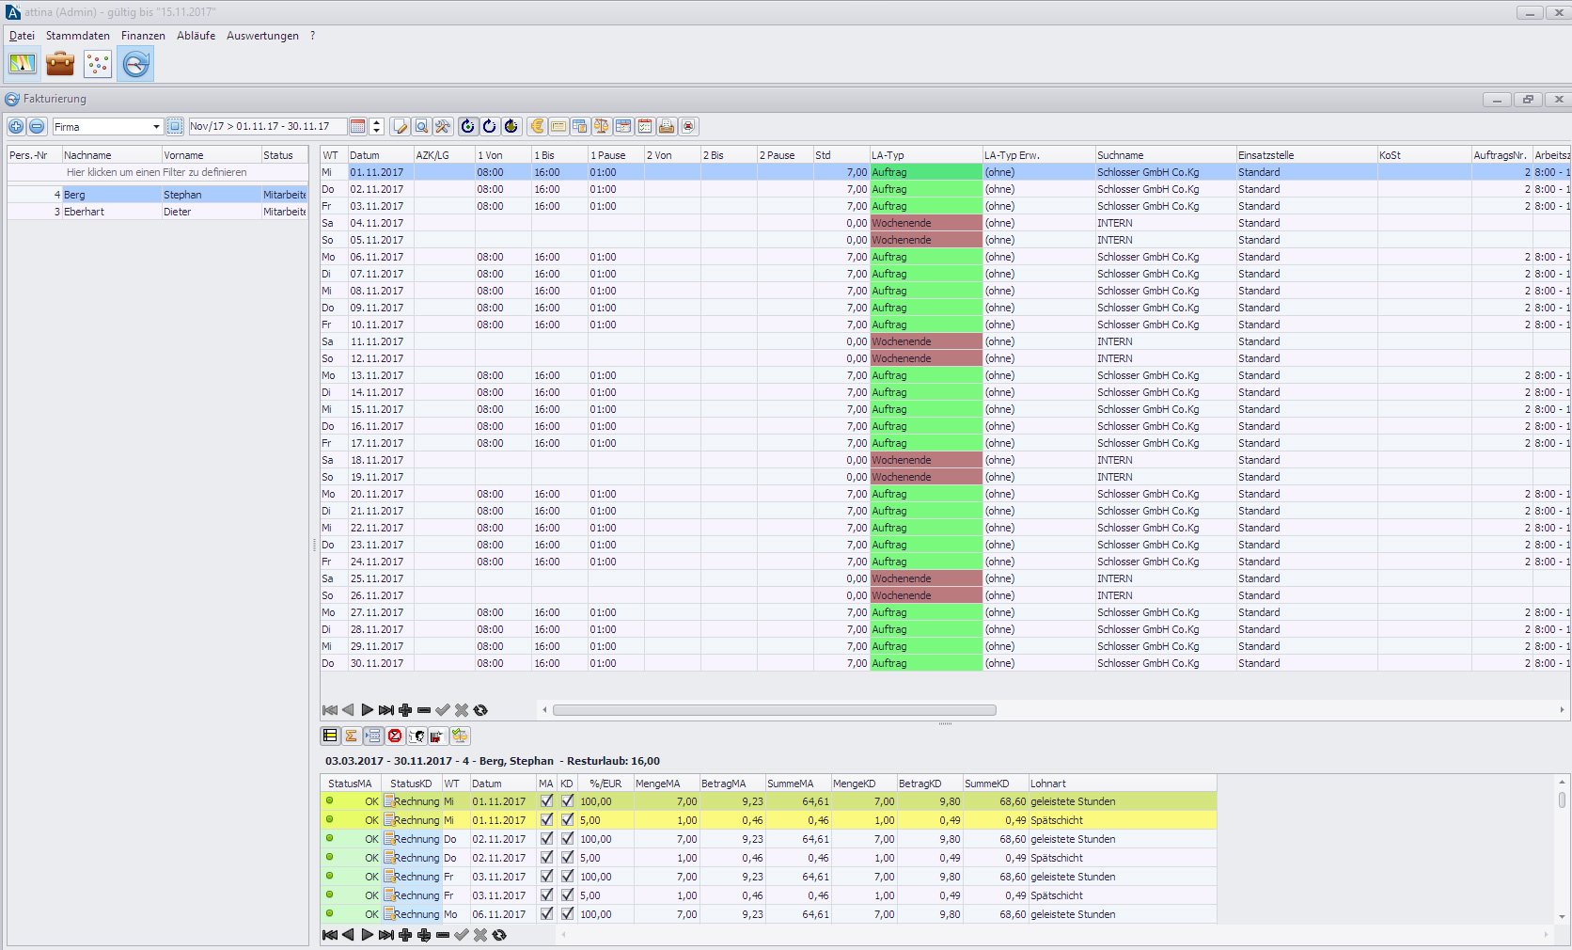
Task: Click the red crossed-circle icon
Action: coord(395,736)
